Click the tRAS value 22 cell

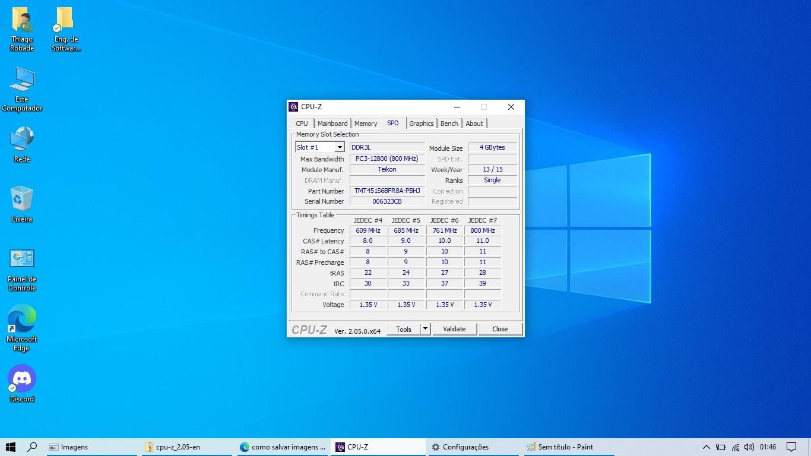(368, 273)
